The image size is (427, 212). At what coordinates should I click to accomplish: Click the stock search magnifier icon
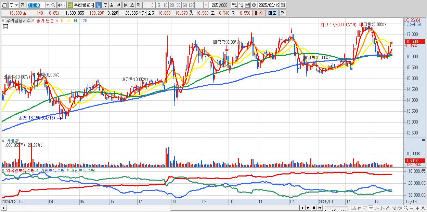(53, 5)
